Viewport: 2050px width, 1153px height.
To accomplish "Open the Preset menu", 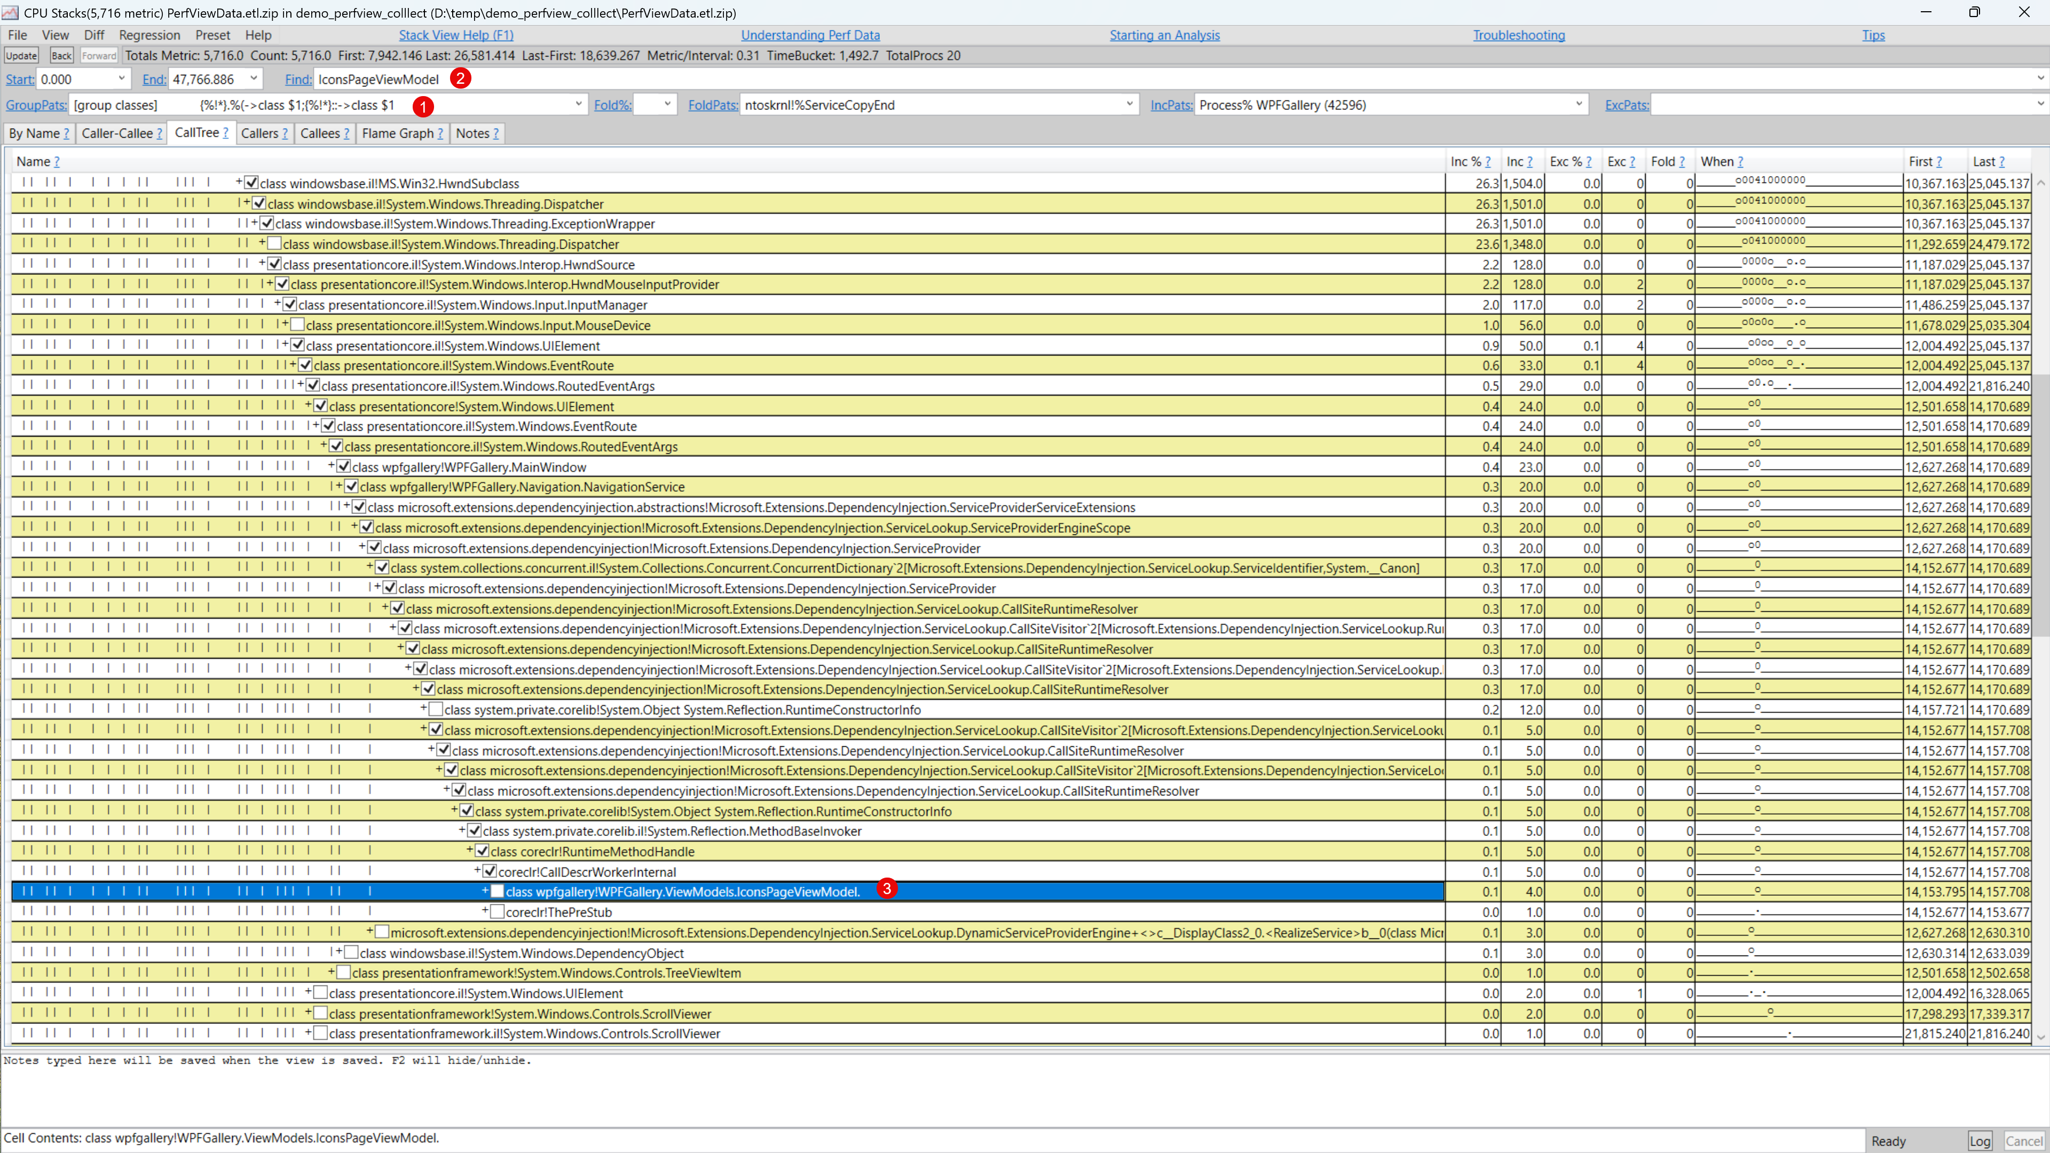I will [212, 35].
